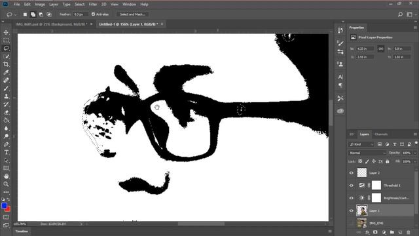Open the Opacity slider dropdown
Image resolution: width=419 pixels, height=236 pixels.
tap(414, 153)
